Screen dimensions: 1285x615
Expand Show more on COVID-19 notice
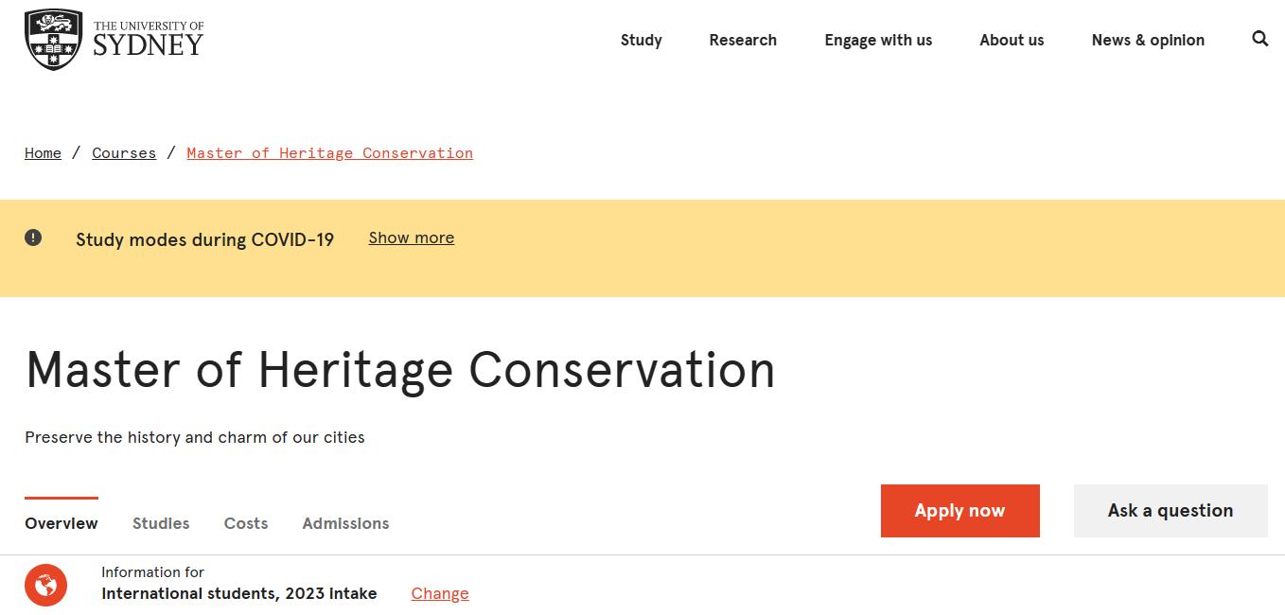pyautogui.click(x=411, y=237)
